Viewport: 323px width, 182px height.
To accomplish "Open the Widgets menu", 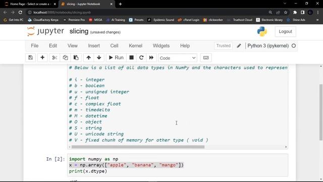I will coord(161,45).
